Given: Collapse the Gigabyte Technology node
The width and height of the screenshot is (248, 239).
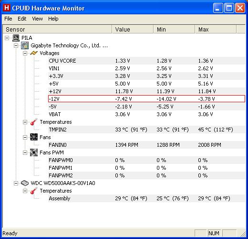Looking at the screenshot, I should point(16,45).
